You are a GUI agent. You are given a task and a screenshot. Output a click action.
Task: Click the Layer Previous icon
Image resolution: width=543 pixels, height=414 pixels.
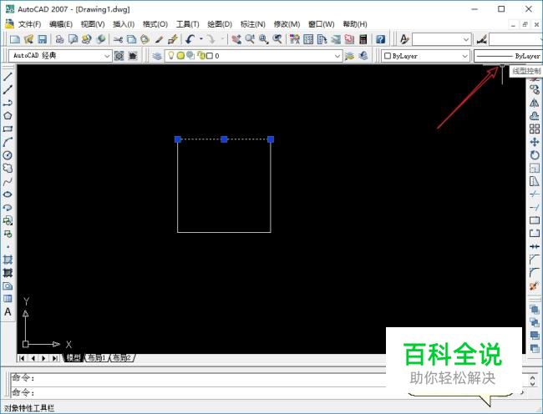pyautogui.click(x=363, y=56)
